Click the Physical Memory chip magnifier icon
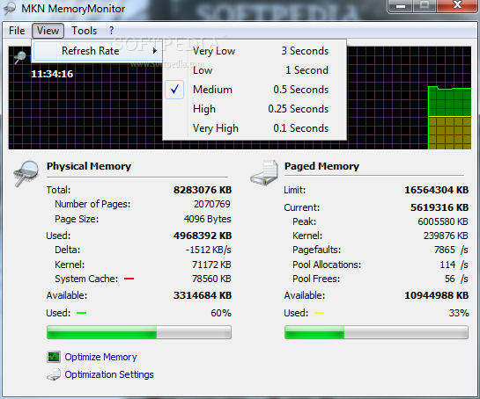The height and width of the screenshot is (399, 480). click(26, 173)
